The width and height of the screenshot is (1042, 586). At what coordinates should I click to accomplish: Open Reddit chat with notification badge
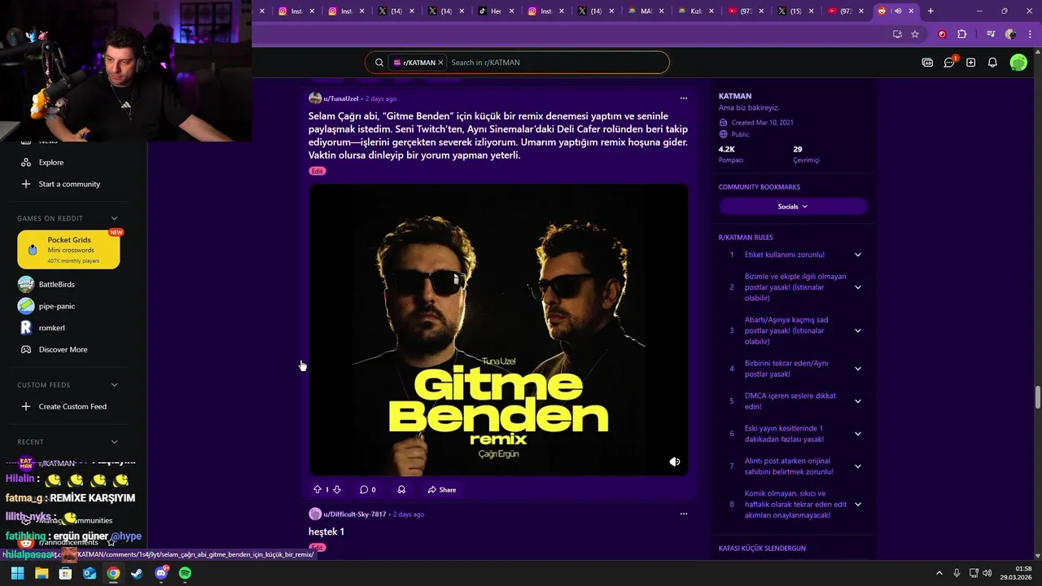(949, 63)
